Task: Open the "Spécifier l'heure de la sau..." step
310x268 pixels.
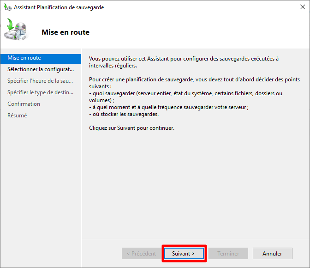Action: (x=40, y=81)
